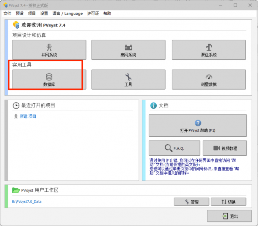Click the green exit arrow icon
The height and width of the screenshot is (226, 258).
click(x=225, y=216)
